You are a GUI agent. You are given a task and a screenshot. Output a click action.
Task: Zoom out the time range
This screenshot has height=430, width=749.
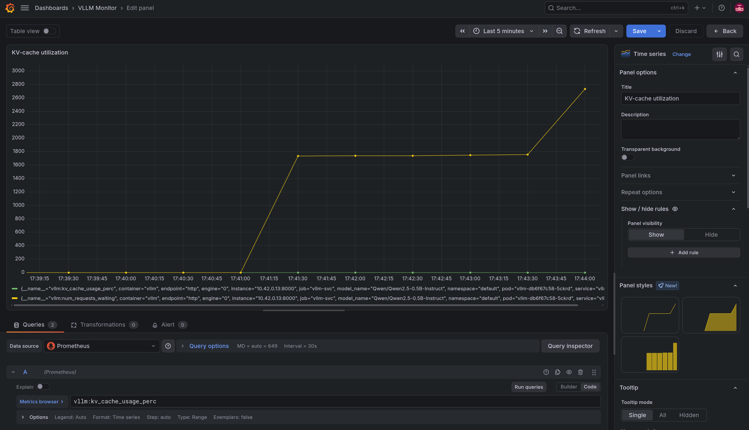(559, 31)
